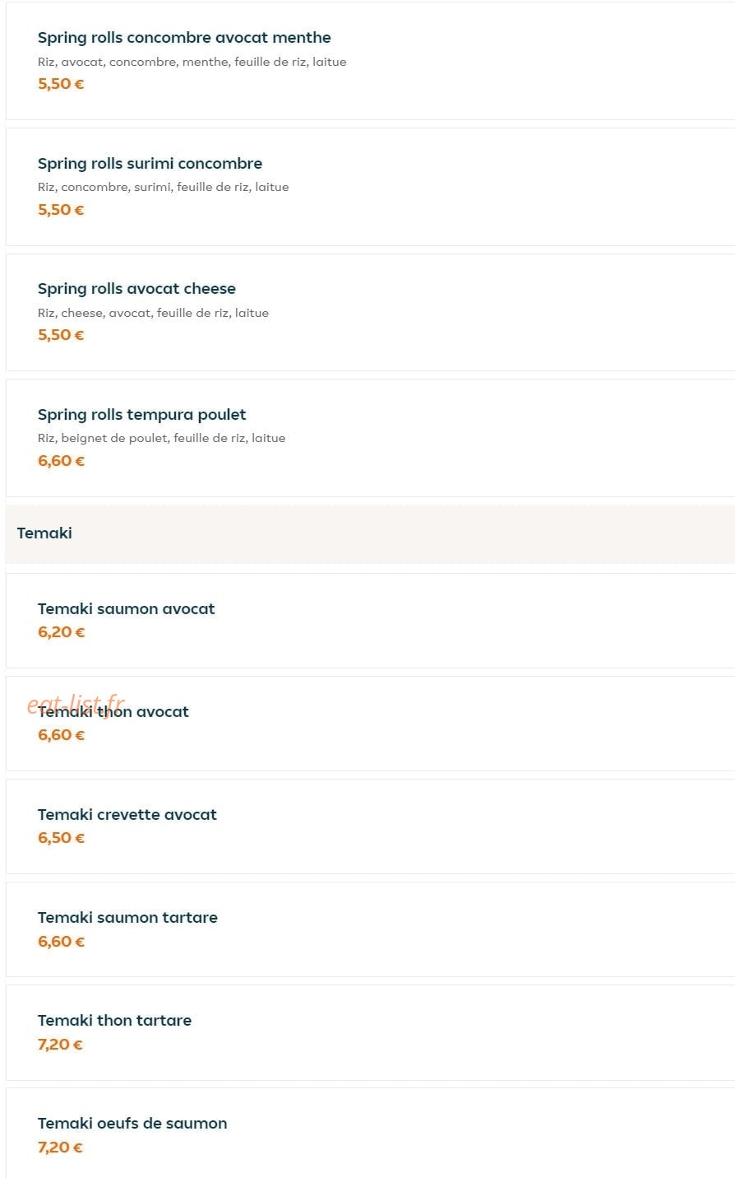Screen dimensions: 735x1178
Task: Open Temaki thon tartare item
Action: (370, 1032)
